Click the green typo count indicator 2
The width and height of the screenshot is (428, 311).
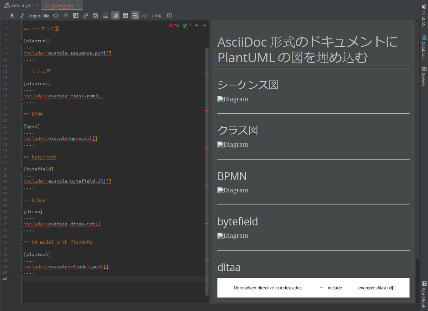[187, 25]
